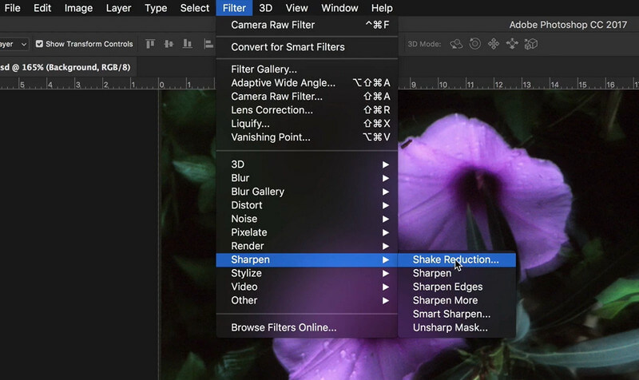Open Smart Sharpen... dialog

pos(457,314)
